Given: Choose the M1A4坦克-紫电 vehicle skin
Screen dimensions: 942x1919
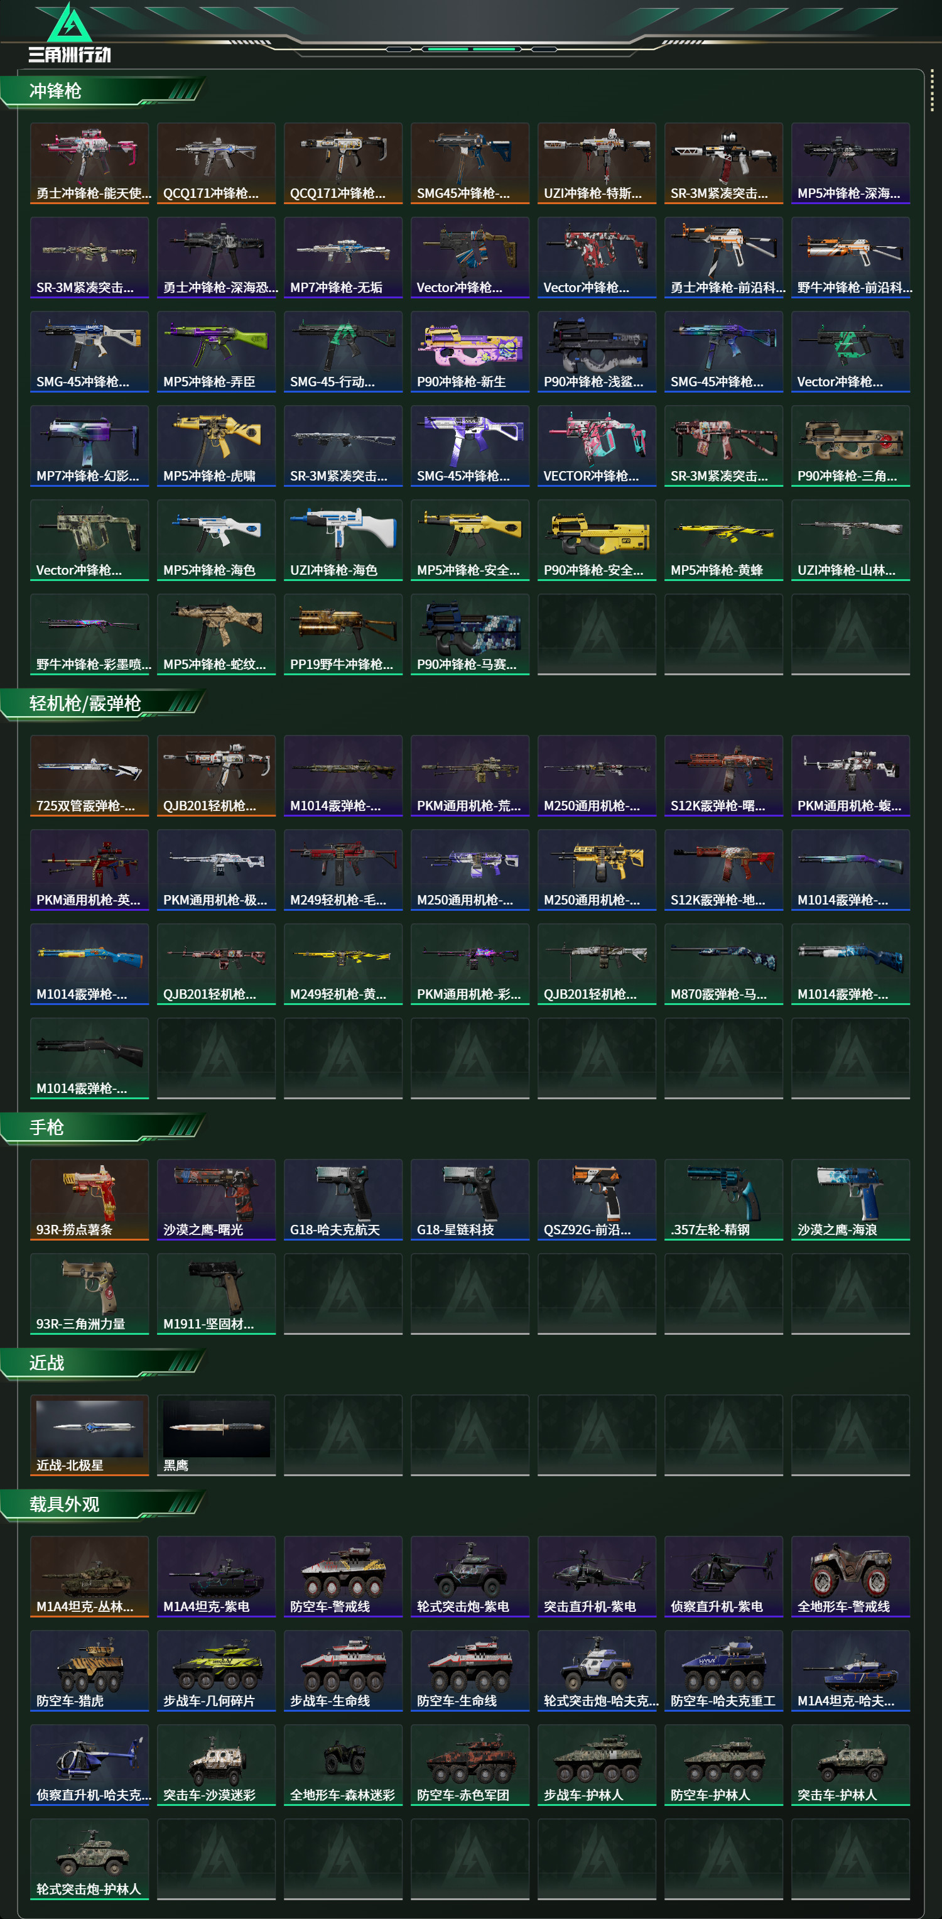Looking at the screenshot, I should (x=216, y=1576).
